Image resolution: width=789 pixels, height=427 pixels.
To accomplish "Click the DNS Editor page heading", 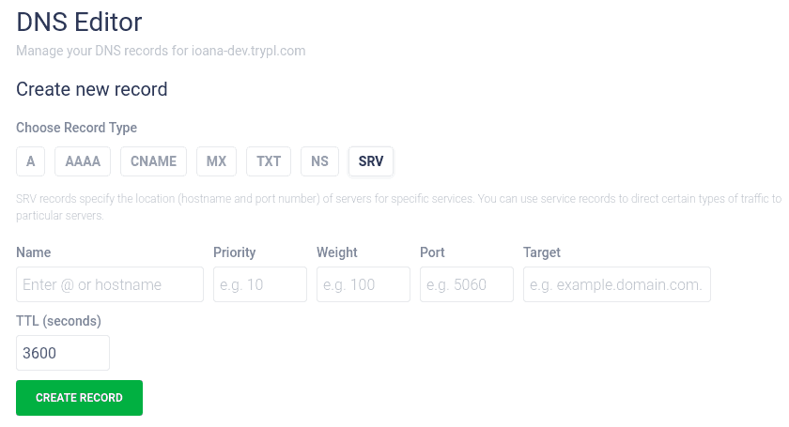I will click(x=79, y=23).
